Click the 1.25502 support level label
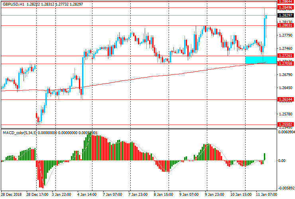 point(286,125)
